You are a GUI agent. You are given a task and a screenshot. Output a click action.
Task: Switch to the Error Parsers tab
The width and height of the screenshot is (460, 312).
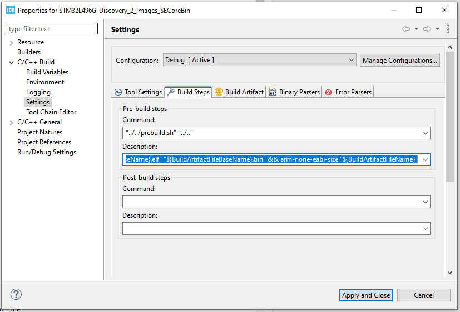click(349, 92)
